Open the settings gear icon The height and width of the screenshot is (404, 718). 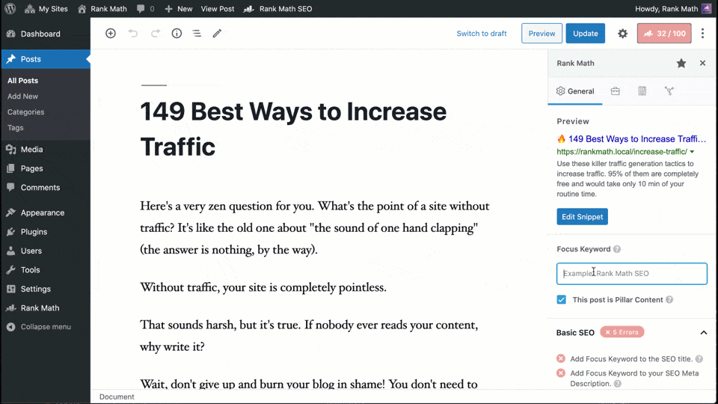622,34
